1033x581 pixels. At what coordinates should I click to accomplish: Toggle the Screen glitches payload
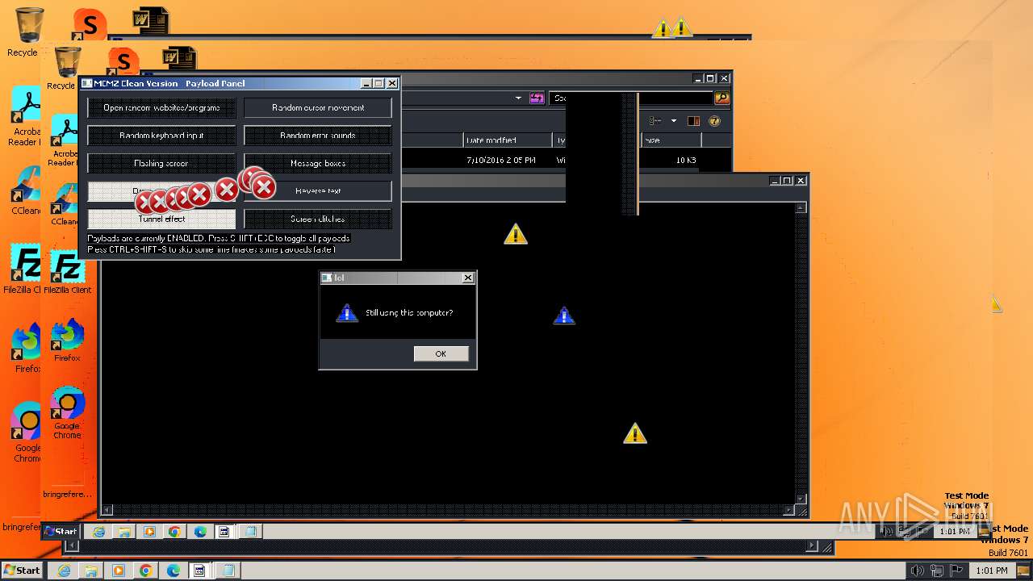[x=318, y=219]
